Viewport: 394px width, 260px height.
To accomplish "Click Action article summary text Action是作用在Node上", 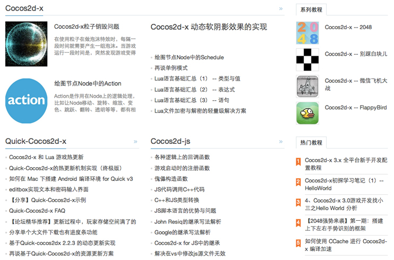I will pos(95,103).
